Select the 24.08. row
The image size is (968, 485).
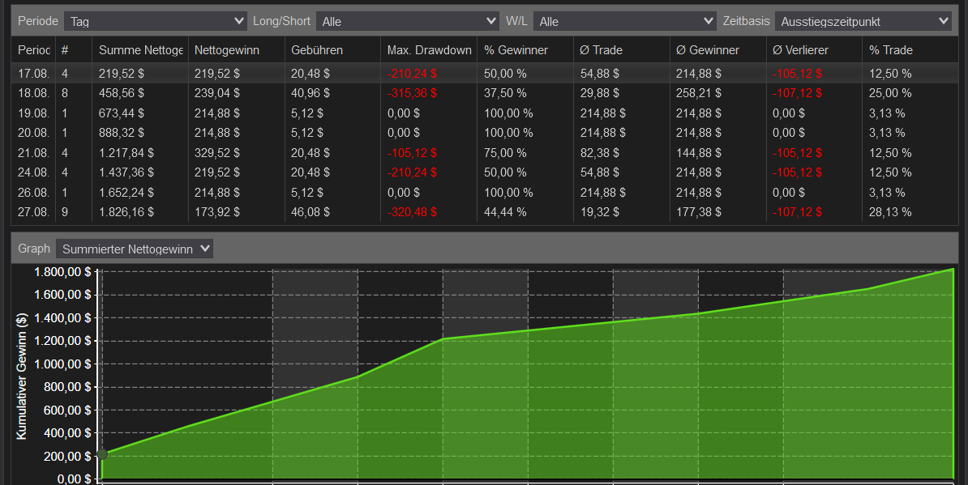485,172
